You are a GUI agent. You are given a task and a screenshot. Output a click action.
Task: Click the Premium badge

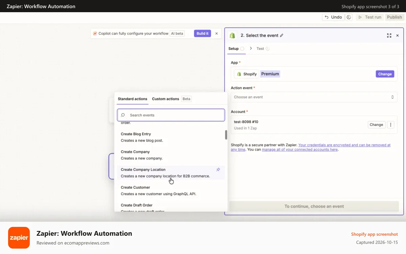click(270, 74)
